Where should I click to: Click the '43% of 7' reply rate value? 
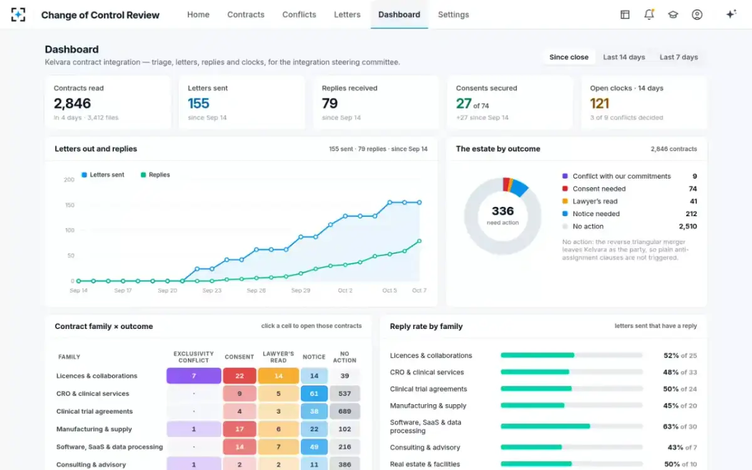tap(682, 447)
